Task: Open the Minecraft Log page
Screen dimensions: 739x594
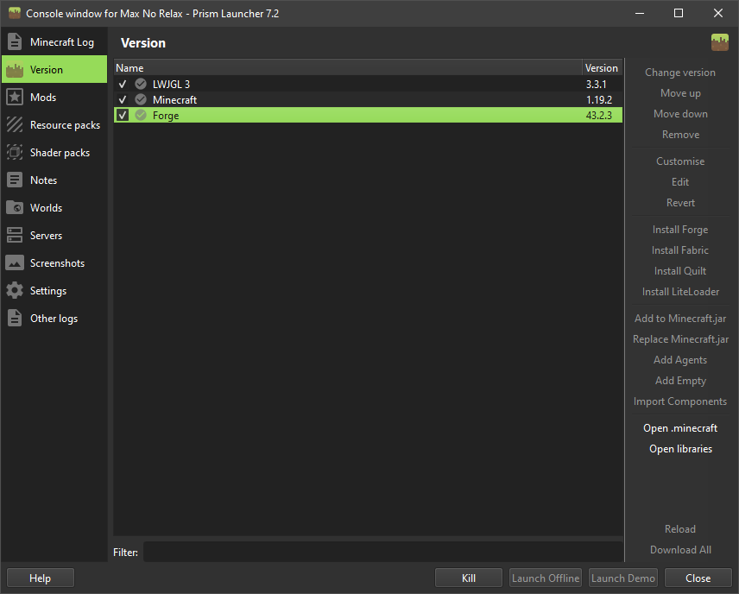Action: pyautogui.click(x=54, y=42)
